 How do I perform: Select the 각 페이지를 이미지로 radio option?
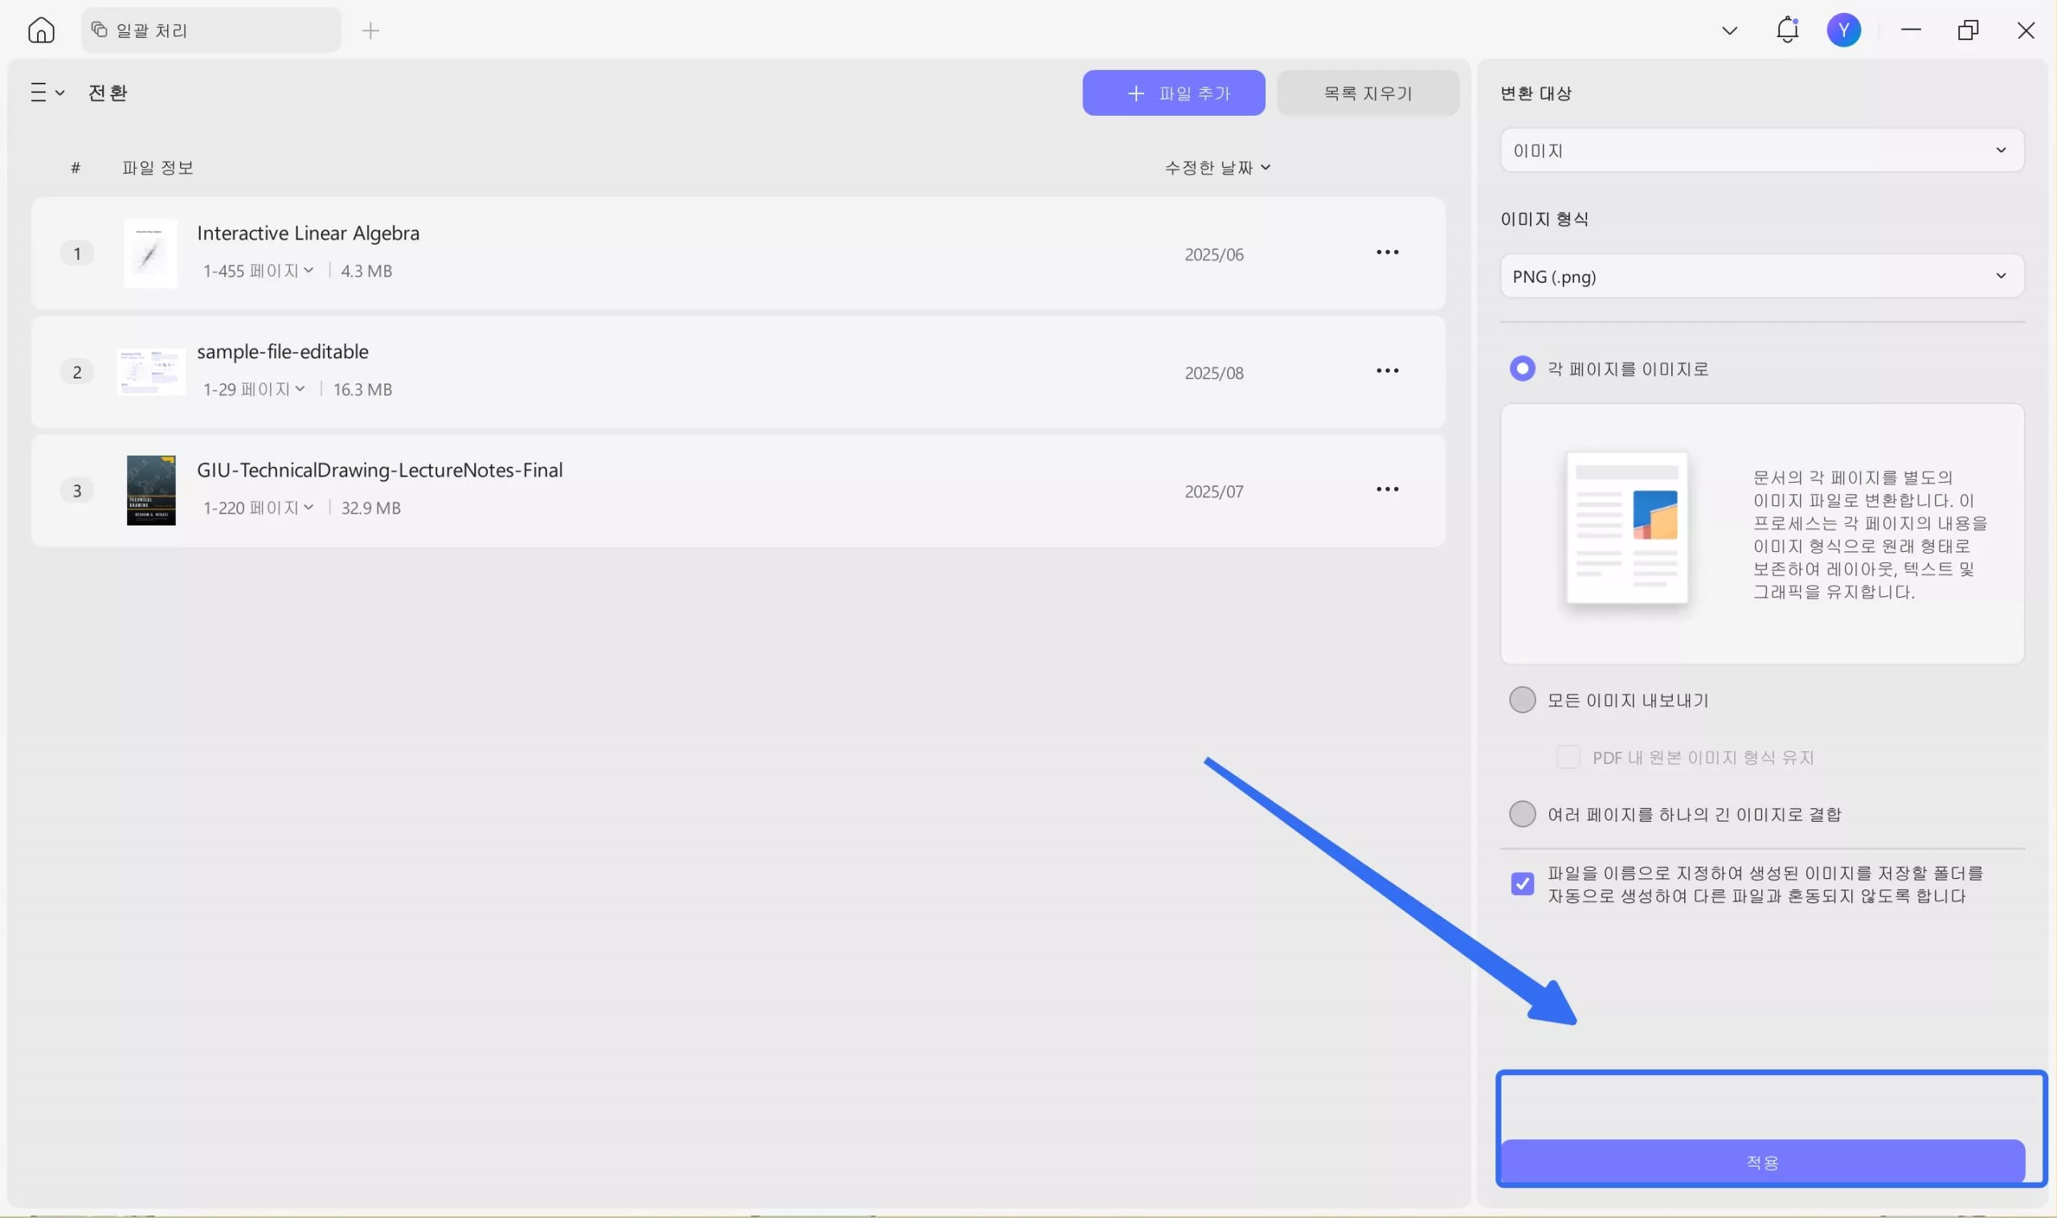pos(1522,369)
